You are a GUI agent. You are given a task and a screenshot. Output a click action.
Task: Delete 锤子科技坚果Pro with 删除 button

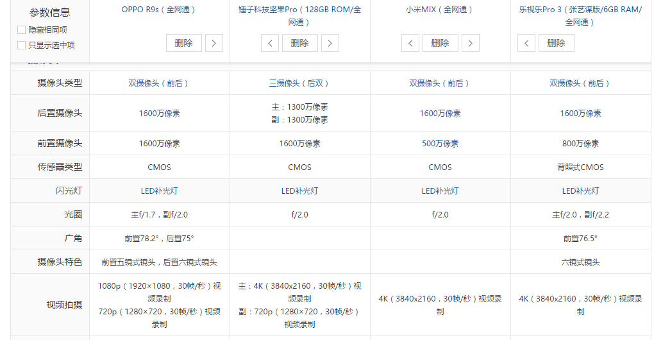300,43
